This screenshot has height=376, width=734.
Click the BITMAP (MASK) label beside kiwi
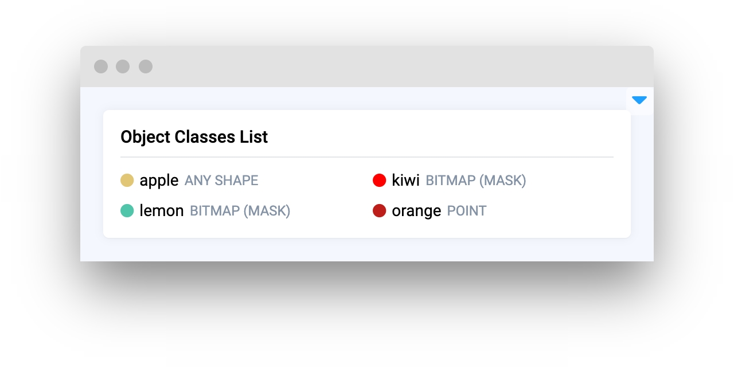click(476, 181)
